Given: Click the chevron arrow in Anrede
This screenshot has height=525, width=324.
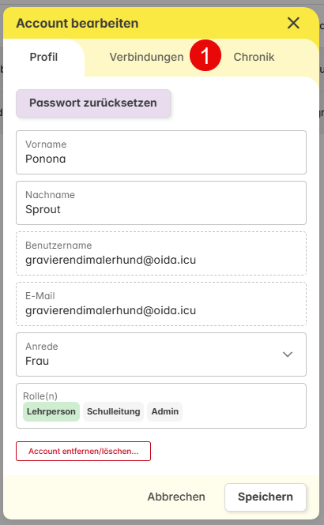Looking at the screenshot, I should [288, 354].
